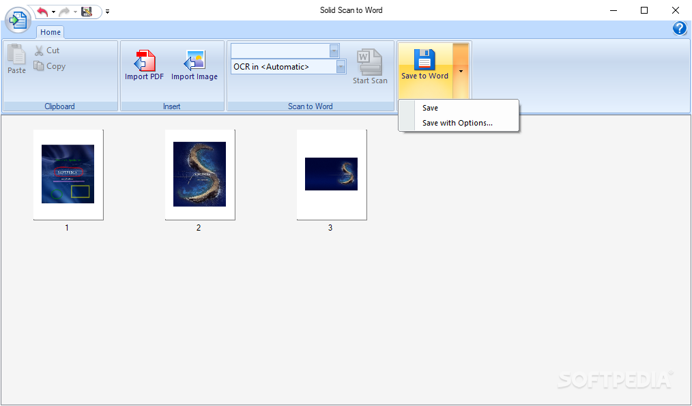This screenshot has height=406, width=692.
Task: Click the Scan to Word group label
Action: click(311, 106)
